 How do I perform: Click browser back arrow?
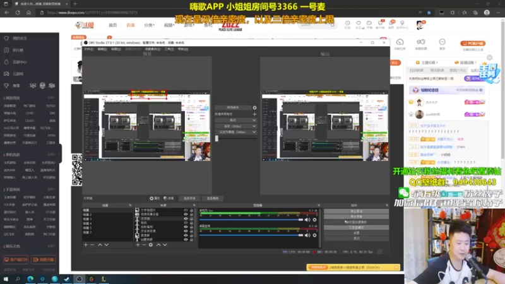click(7, 13)
